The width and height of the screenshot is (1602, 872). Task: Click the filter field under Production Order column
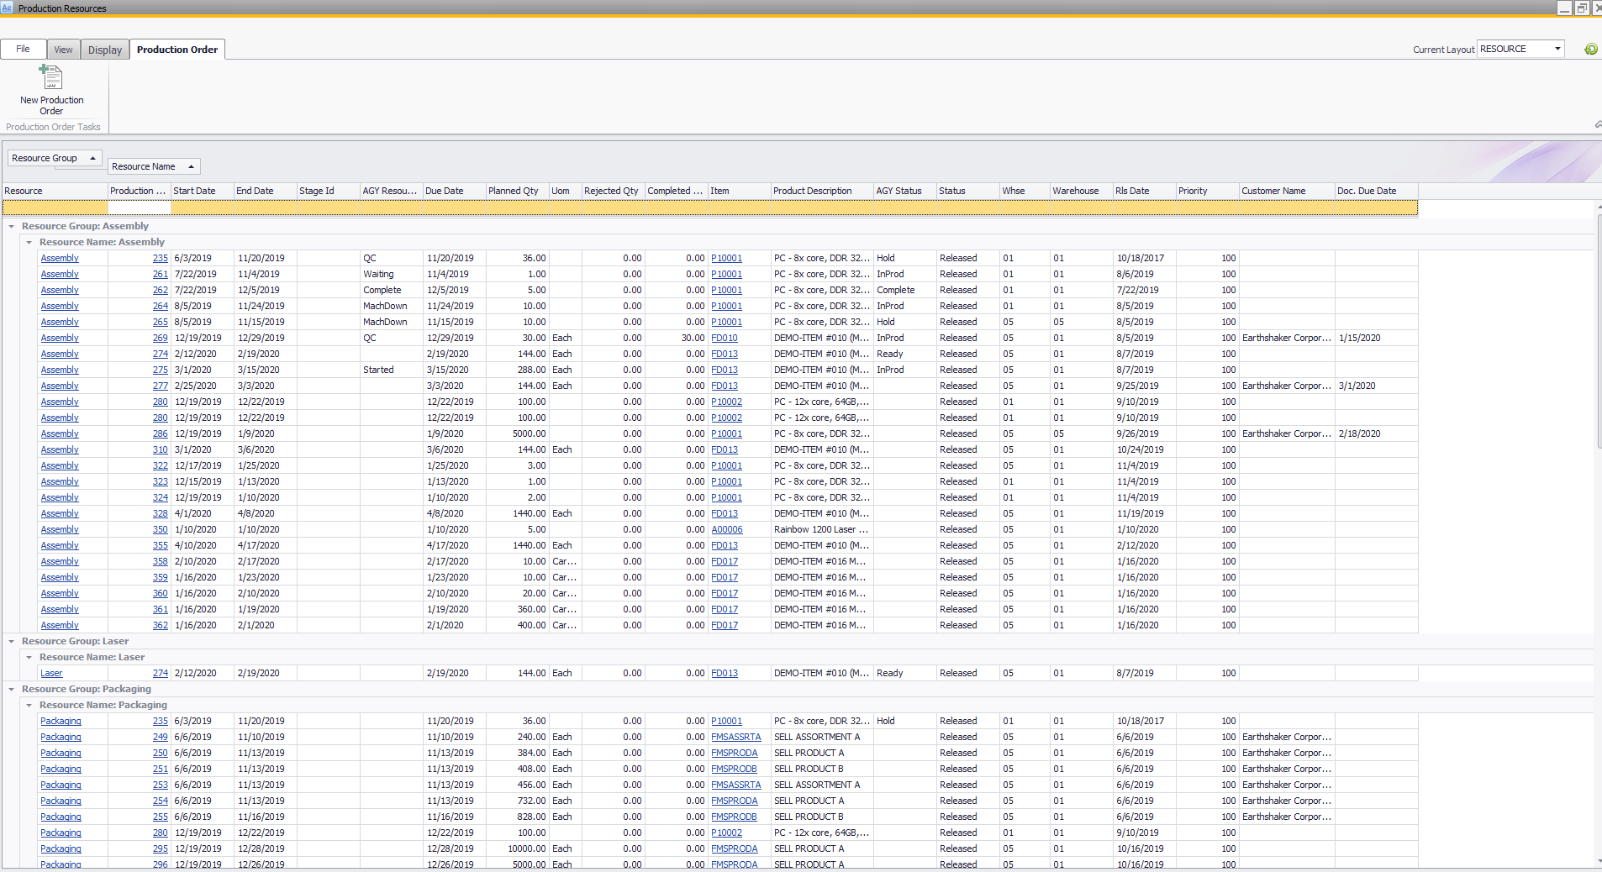138,207
